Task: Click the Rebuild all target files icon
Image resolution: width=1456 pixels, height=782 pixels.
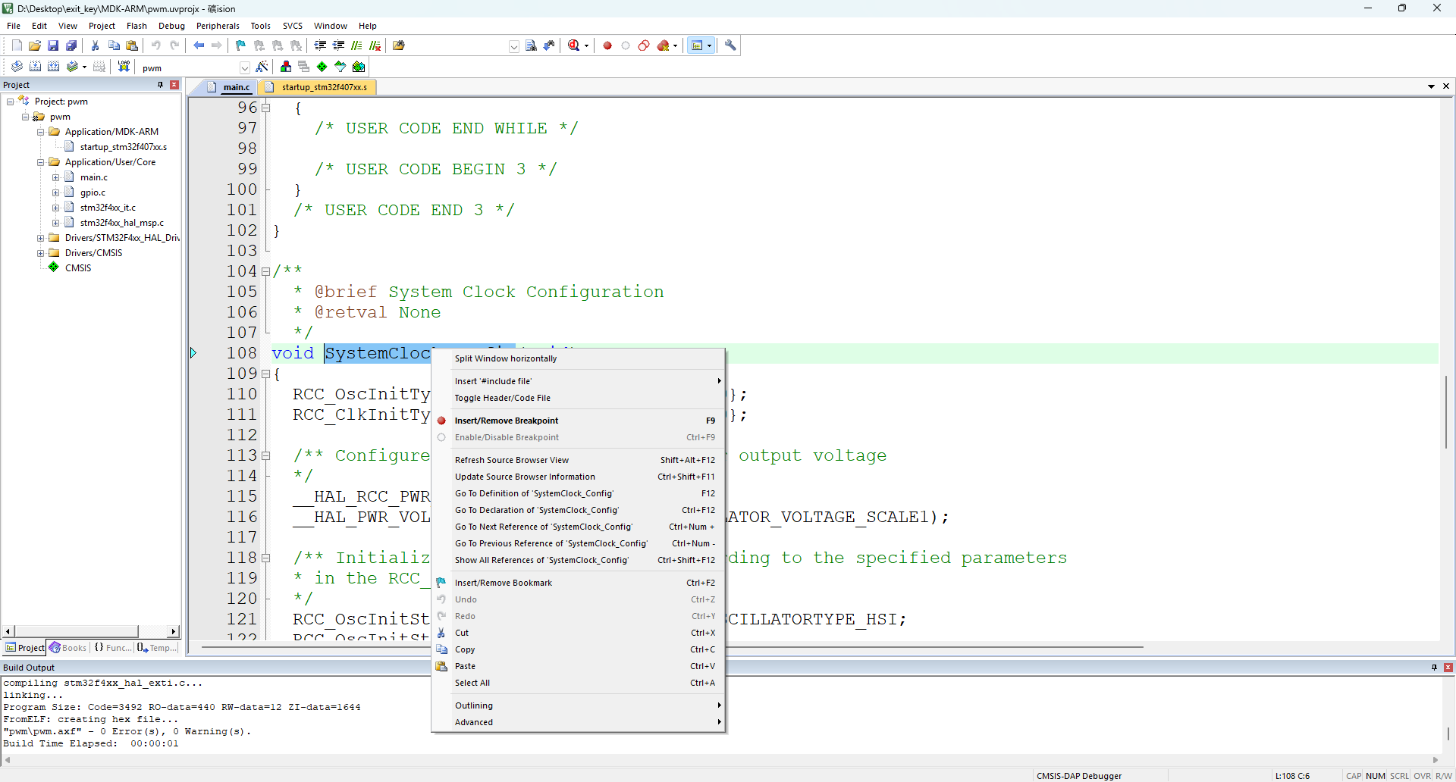Action: coord(53,67)
